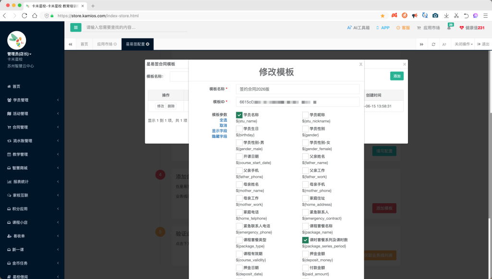
Task: Check the 父亲姓名 checkbox
Action: [x=305, y=157]
